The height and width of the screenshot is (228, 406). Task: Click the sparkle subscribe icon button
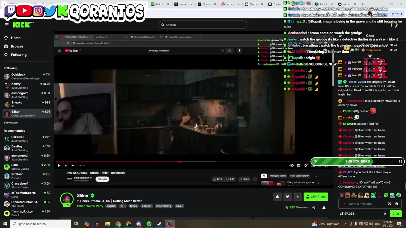298,197
